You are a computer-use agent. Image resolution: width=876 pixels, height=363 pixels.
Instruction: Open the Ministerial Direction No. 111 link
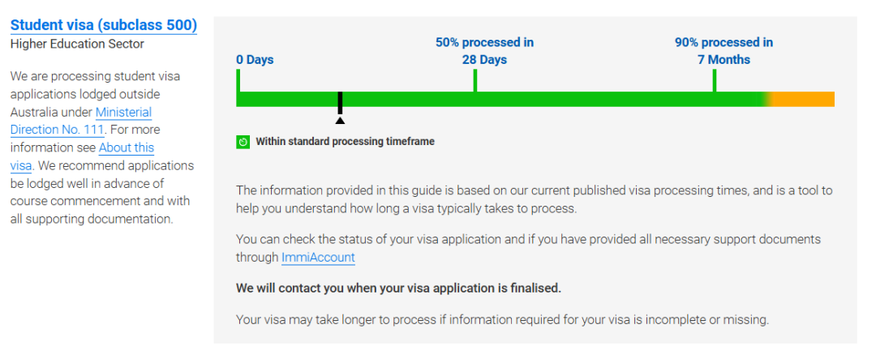coord(81,121)
